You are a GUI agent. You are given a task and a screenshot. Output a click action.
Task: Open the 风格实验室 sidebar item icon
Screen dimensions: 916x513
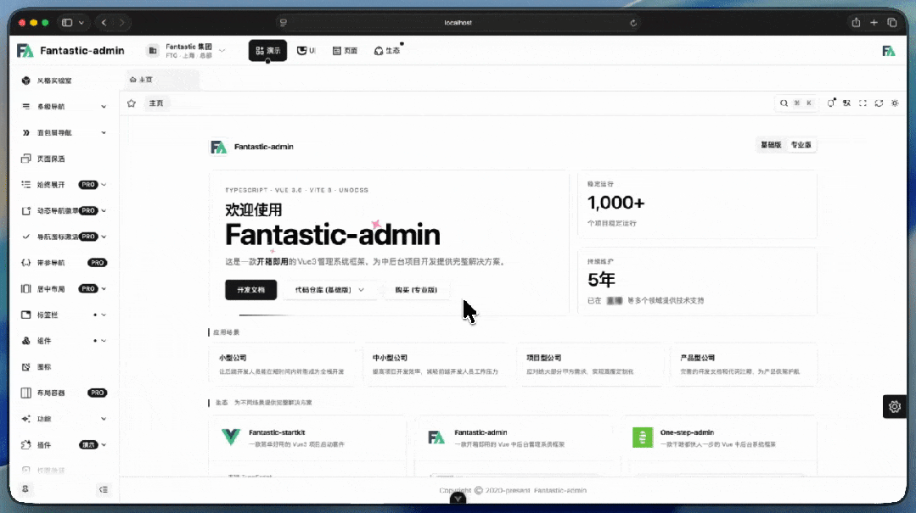pos(25,81)
